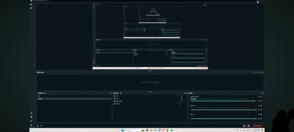Open File Explorer from the Windows taskbar
The image size is (294, 132).
[x=151, y=130]
